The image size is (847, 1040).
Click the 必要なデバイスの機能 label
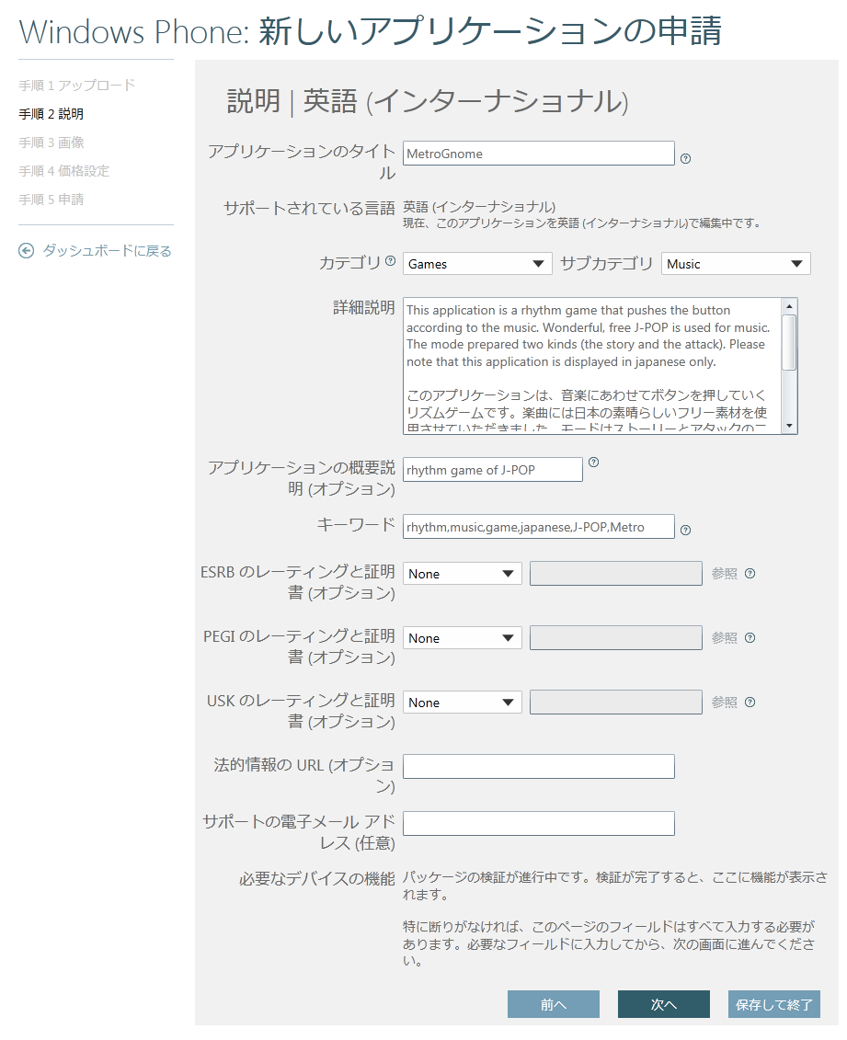click(x=317, y=879)
